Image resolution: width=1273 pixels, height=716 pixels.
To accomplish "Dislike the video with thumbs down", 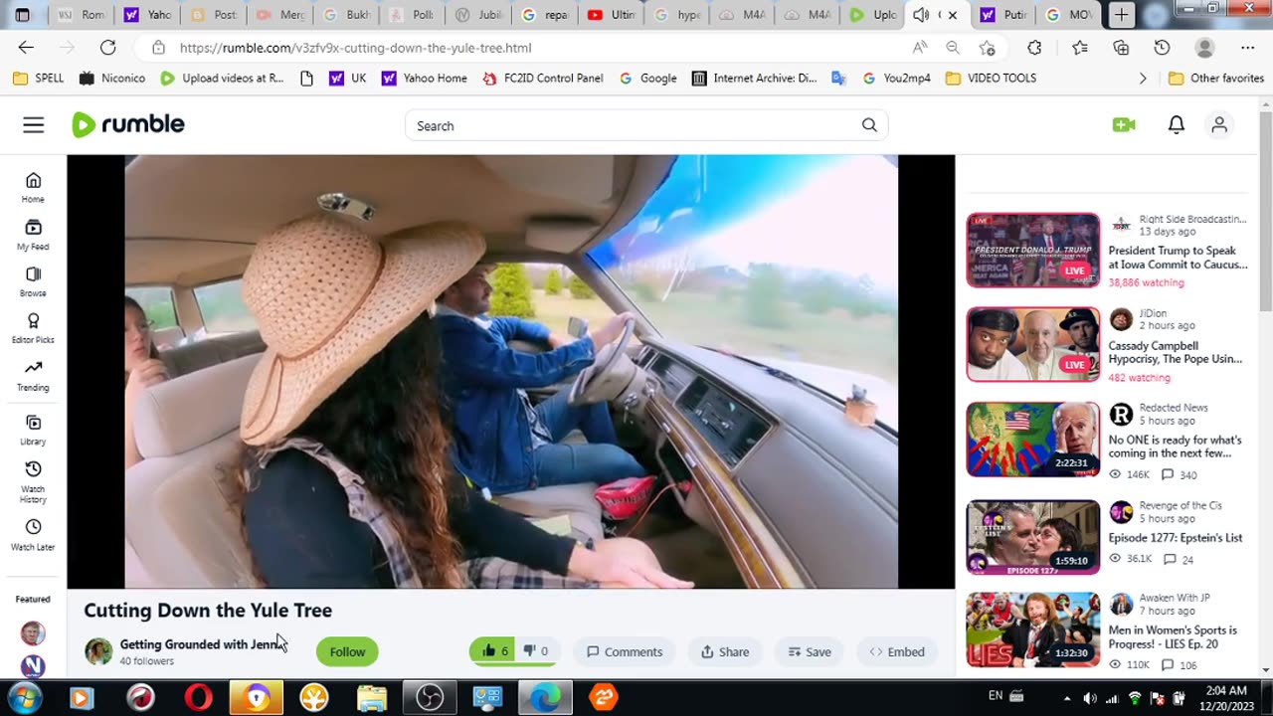I will tap(537, 651).
